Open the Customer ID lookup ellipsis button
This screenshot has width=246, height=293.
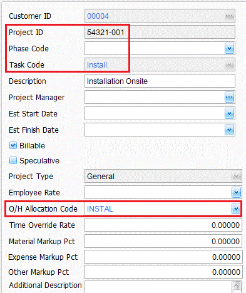pyautogui.click(x=229, y=16)
